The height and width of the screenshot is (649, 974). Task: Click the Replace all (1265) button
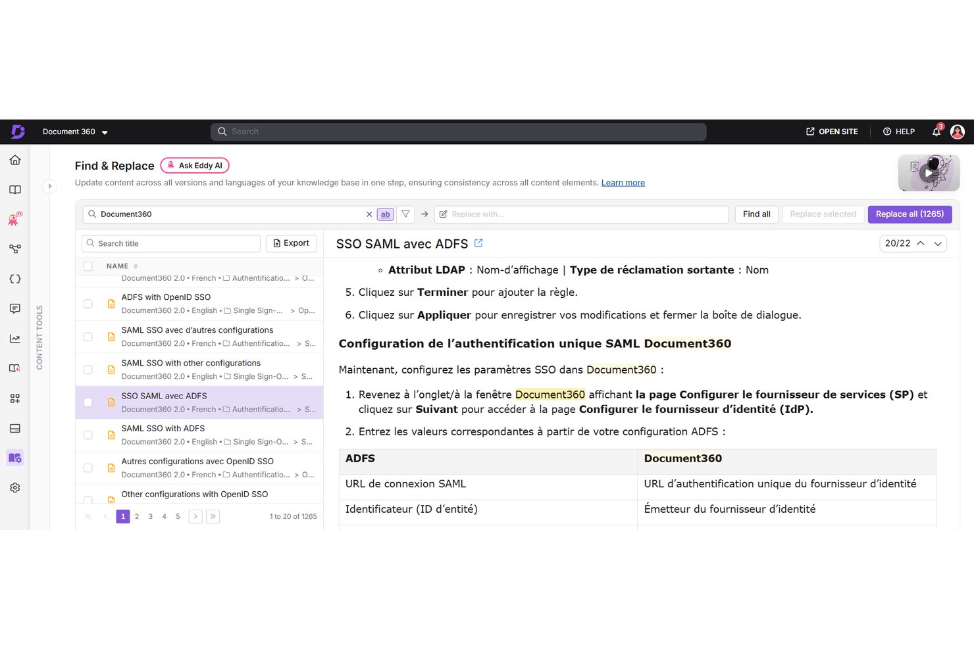(x=910, y=214)
